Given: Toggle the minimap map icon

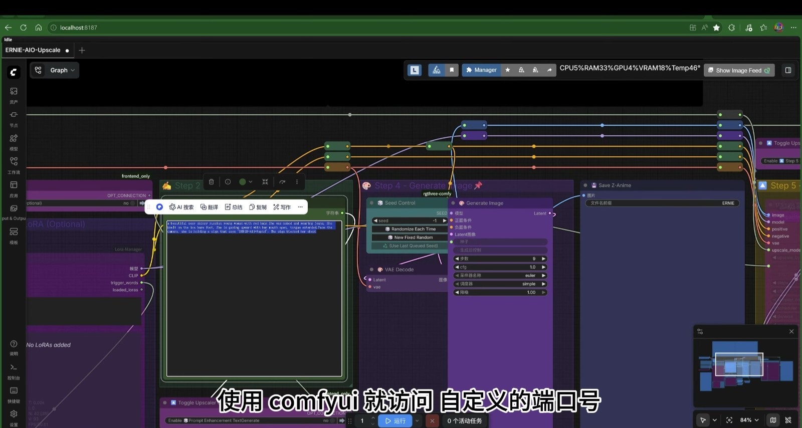Looking at the screenshot, I should [x=773, y=420].
